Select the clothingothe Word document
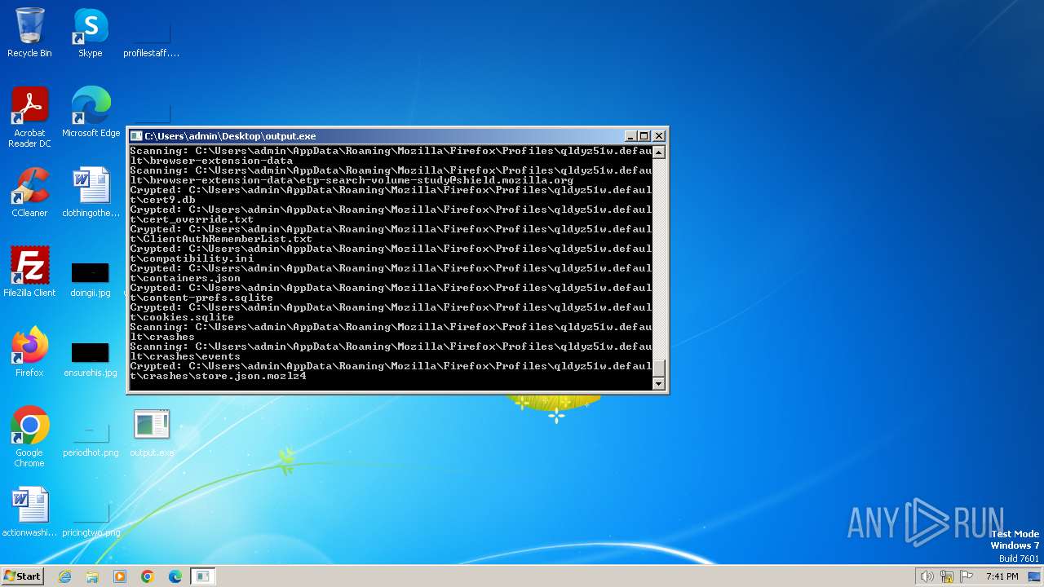The width and height of the screenshot is (1044, 587). 91,192
